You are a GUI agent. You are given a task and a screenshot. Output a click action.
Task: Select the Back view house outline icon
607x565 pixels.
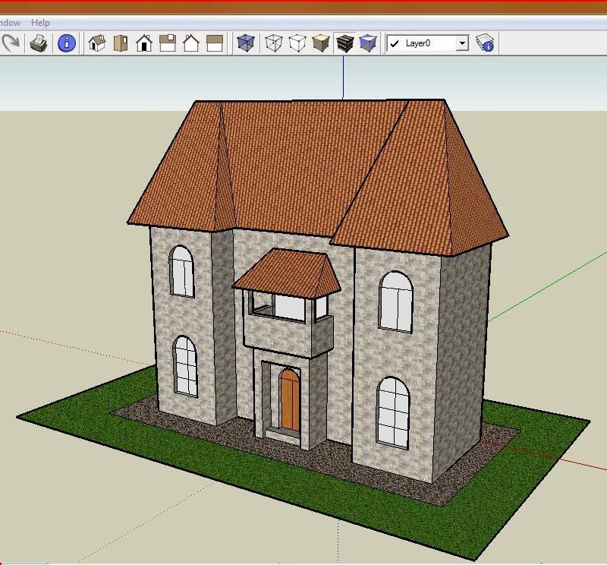coord(191,43)
